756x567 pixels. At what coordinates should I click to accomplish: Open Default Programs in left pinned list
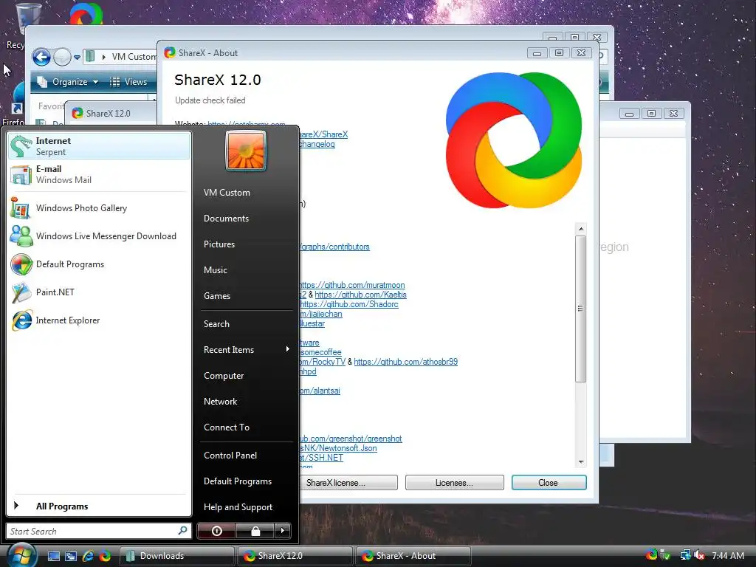pyautogui.click(x=99, y=264)
